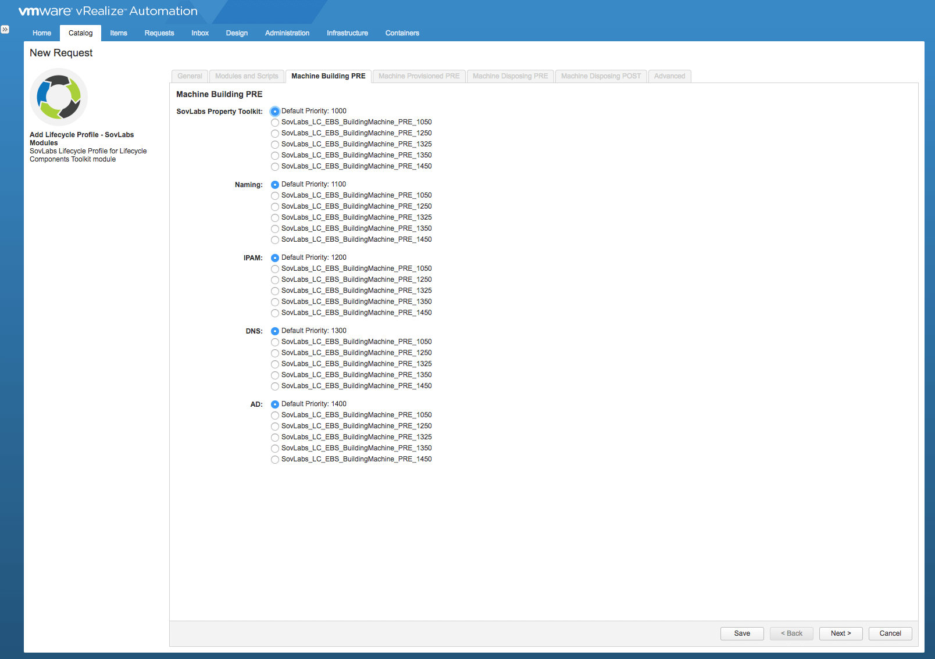Image resolution: width=935 pixels, height=659 pixels.
Task: Open the Machine Provisioned PRE tab
Action: click(419, 76)
